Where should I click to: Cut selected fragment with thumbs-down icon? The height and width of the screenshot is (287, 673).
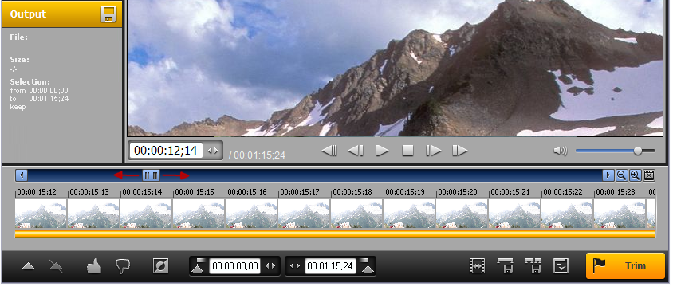pos(123,266)
